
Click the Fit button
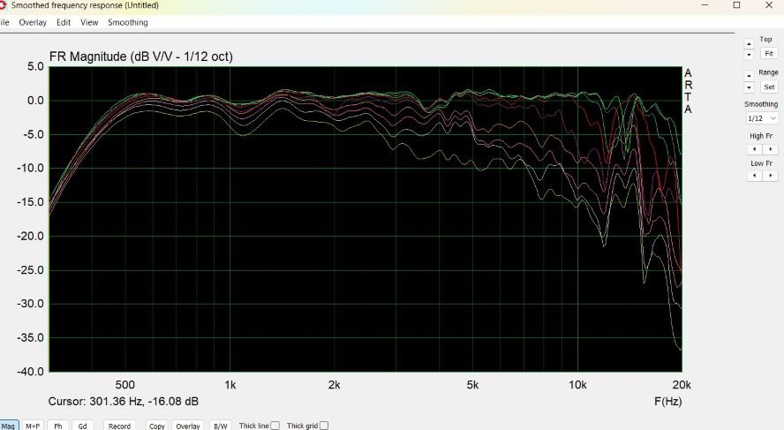coord(769,53)
